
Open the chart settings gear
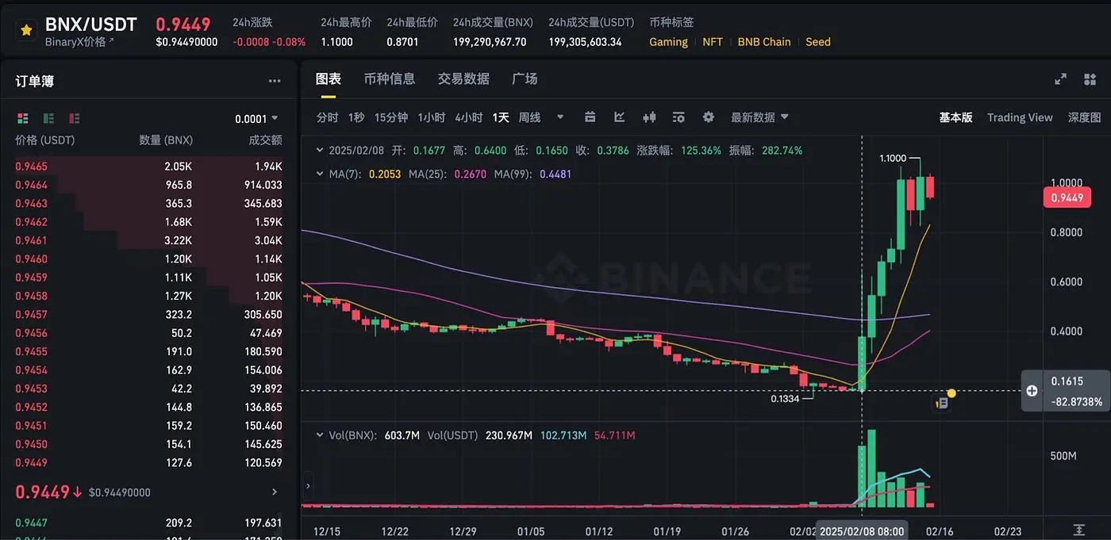coord(708,117)
